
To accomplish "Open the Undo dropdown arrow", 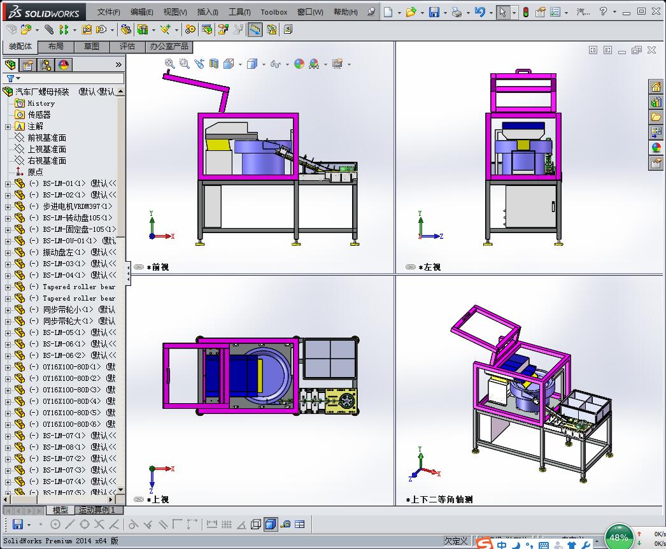I will (x=491, y=12).
